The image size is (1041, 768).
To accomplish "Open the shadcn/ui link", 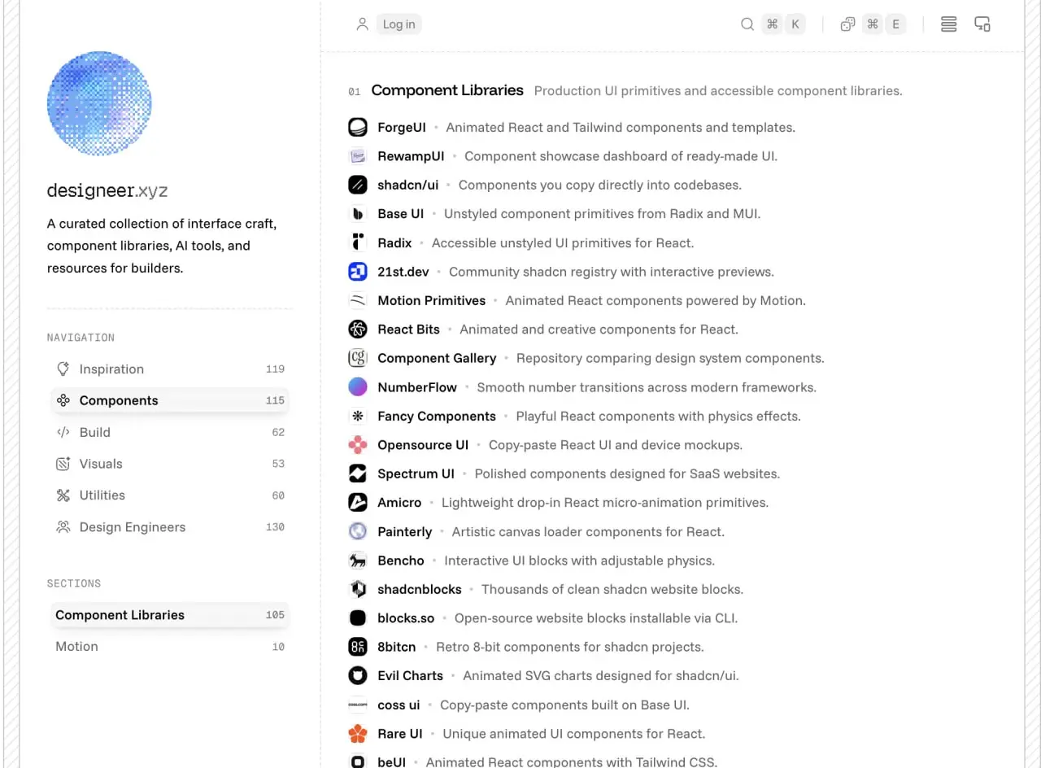I will tap(408, 185).
